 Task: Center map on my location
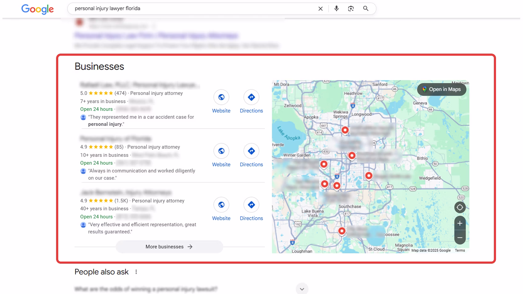tap(460, 207)
